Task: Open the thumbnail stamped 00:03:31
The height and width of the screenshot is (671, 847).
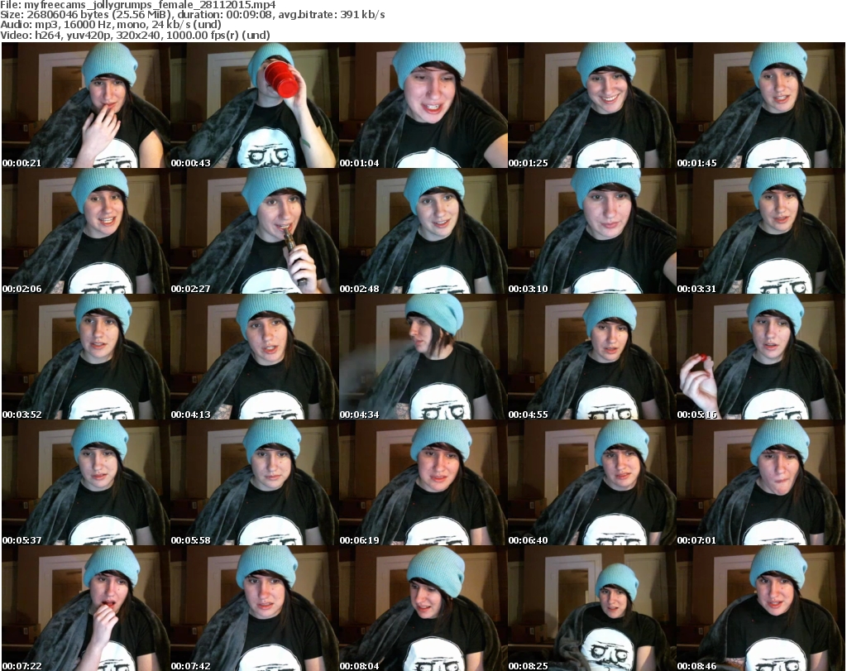Action: click(761, 231)
